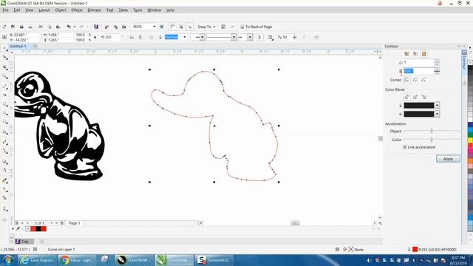Toggle the close curve button

click(x=259, y=37)
